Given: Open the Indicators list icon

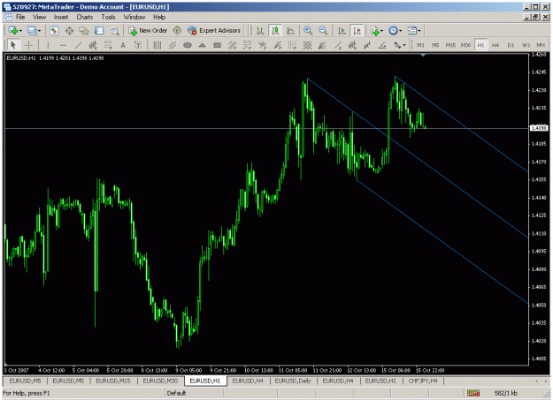Looking at the screenshot, I should click(x=375, y=31).
